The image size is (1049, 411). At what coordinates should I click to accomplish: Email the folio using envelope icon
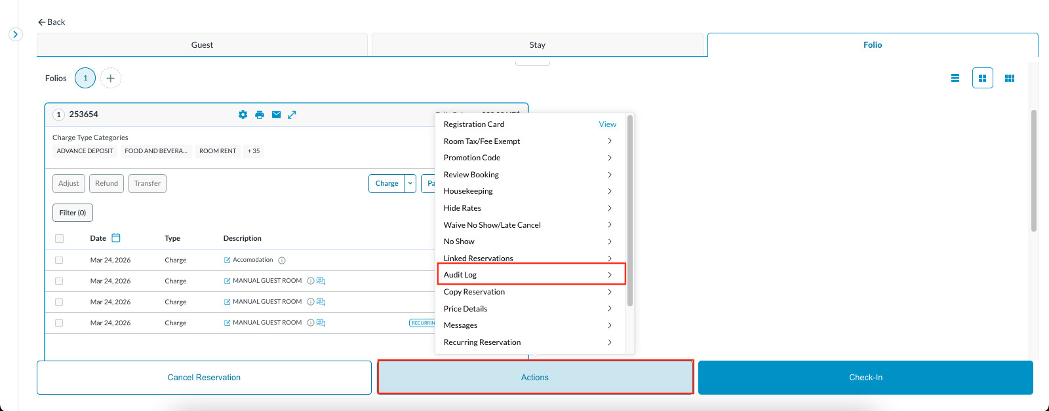point(276,115)
